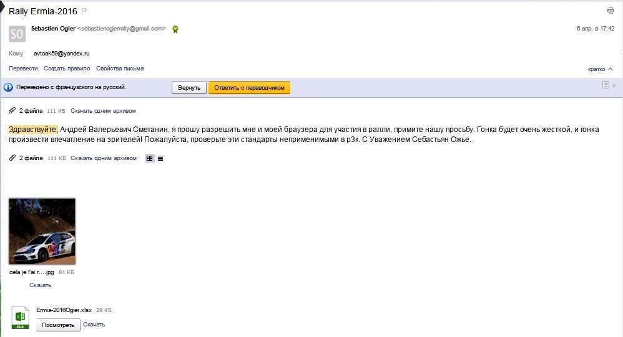This screenshot has width=623, height=337.
Task: Click the Excel file icon for Ermia-2016Ogier.xlsx
Action: [21, 317]
